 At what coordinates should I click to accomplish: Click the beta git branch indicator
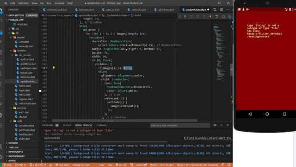point(7,165)
